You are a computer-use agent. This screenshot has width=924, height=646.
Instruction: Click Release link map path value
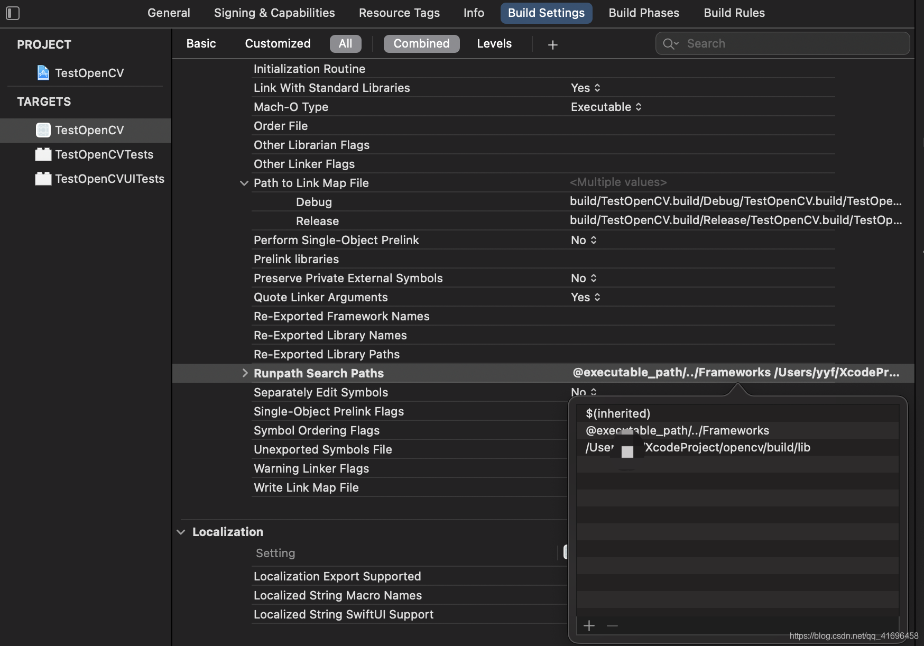735,220
